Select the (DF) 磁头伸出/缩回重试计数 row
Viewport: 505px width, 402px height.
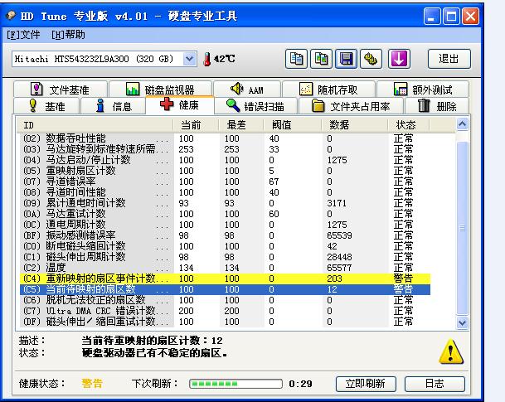[225, 322]
